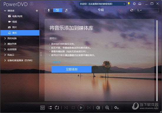Open 电影/电视 in the media library
Screen dimensions: 162x113
pos(15,16)
